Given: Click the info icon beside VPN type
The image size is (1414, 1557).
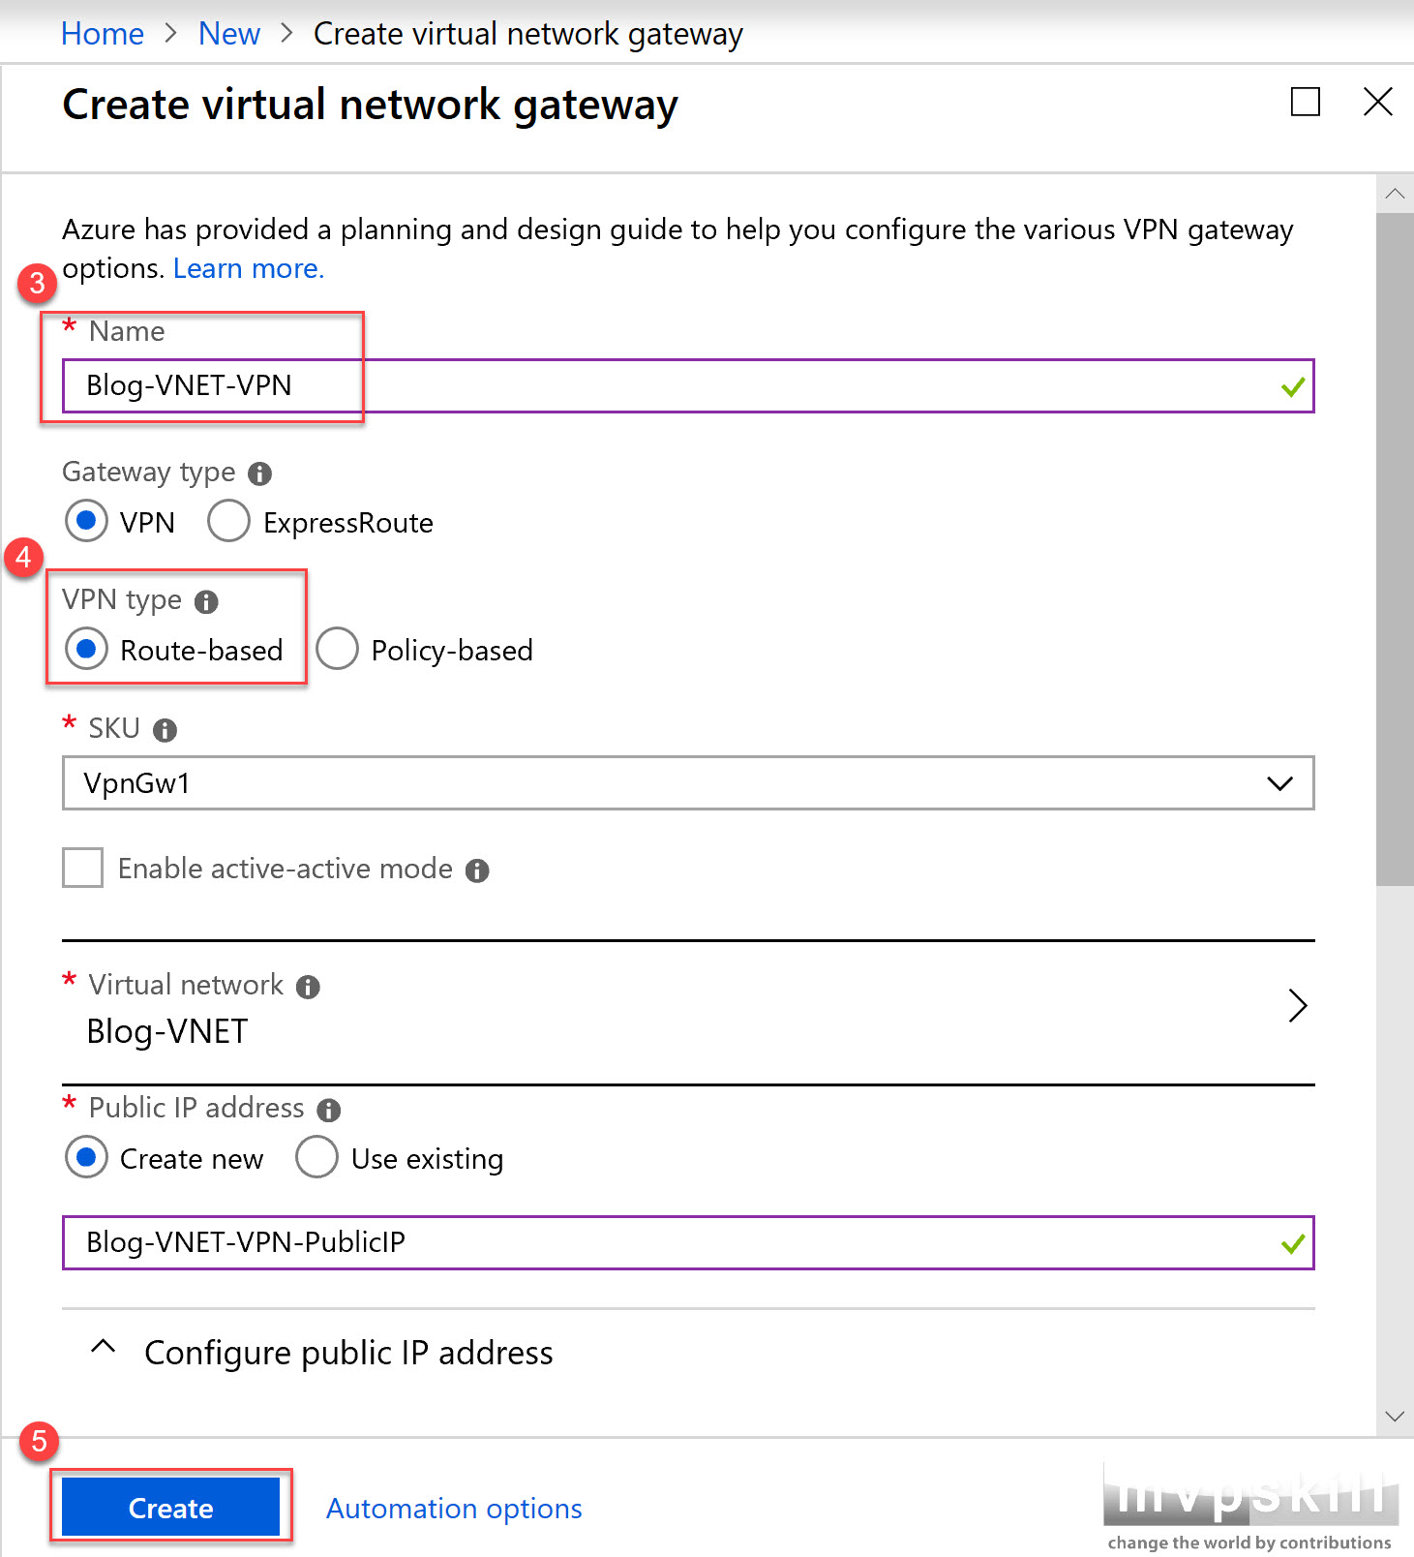Looking at the screenshot, I should (x=206, y=602).
